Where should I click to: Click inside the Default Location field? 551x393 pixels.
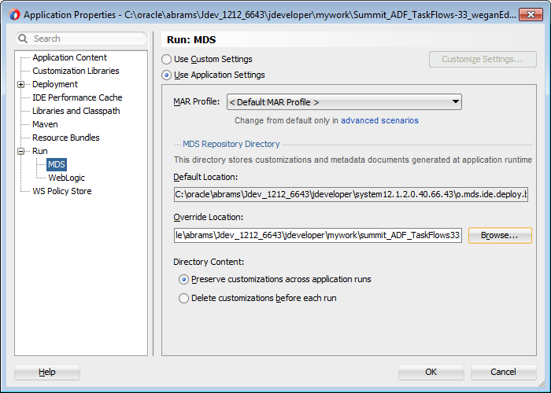351,194
